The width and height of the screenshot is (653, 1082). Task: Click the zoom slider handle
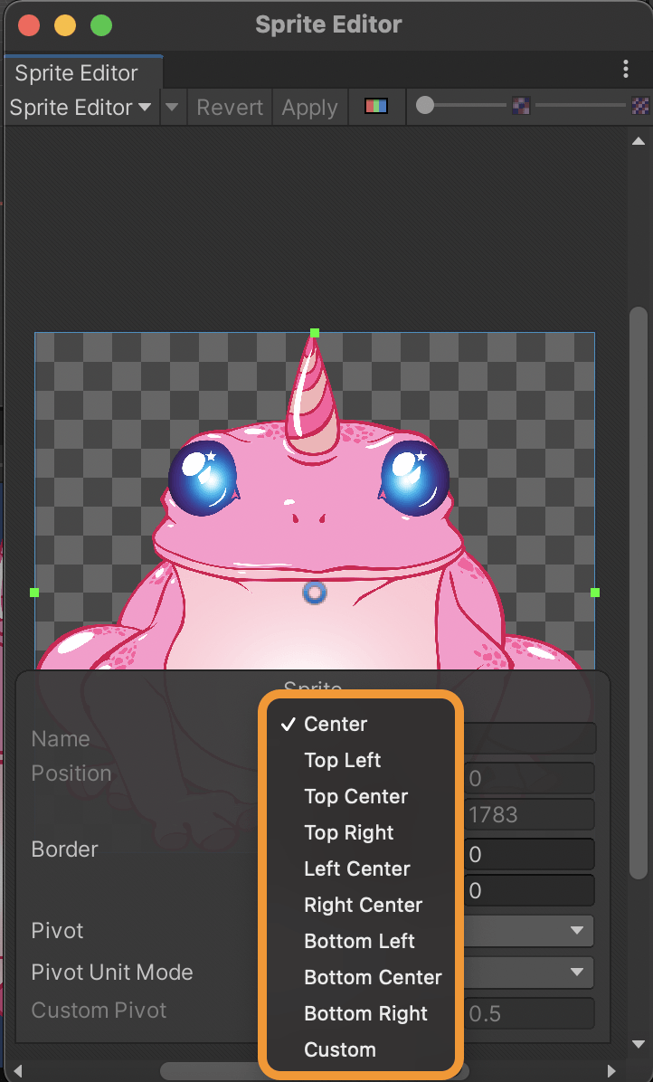point(425,106)
